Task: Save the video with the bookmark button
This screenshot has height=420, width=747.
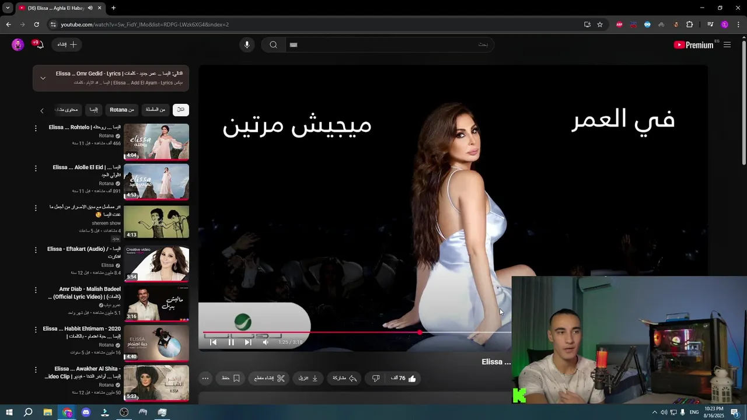Action: point(231,378)
